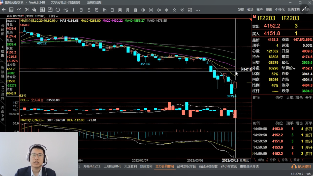This screenshot has width=313, height=176.
Task: Open the 系统工具 menu
Action: point(294,10)
